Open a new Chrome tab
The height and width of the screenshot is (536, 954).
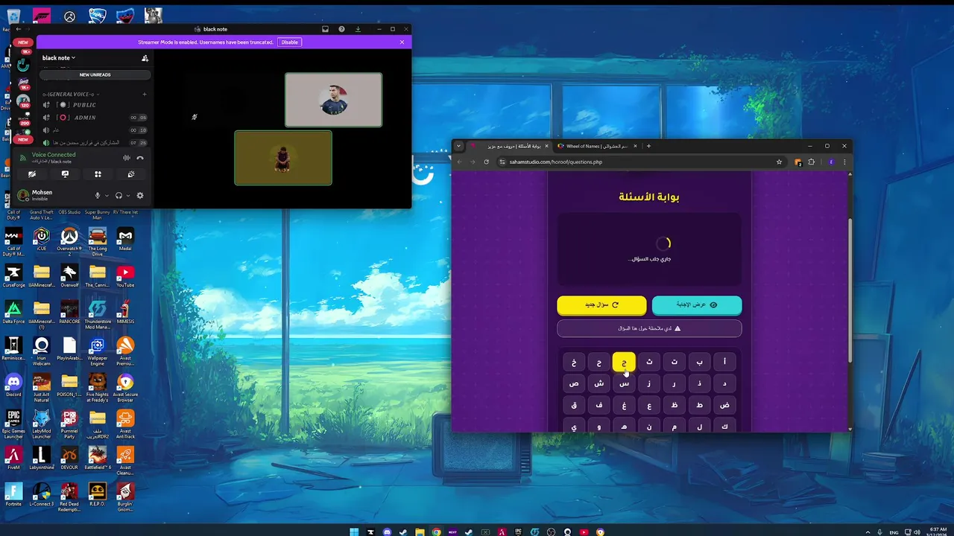[648, 146]
